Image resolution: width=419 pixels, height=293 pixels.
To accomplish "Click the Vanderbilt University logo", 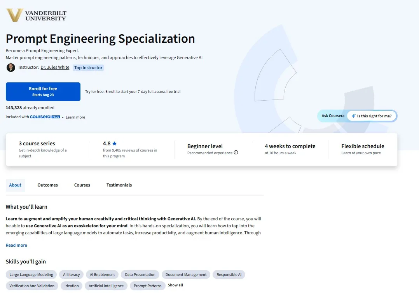I will pos(37,15).
